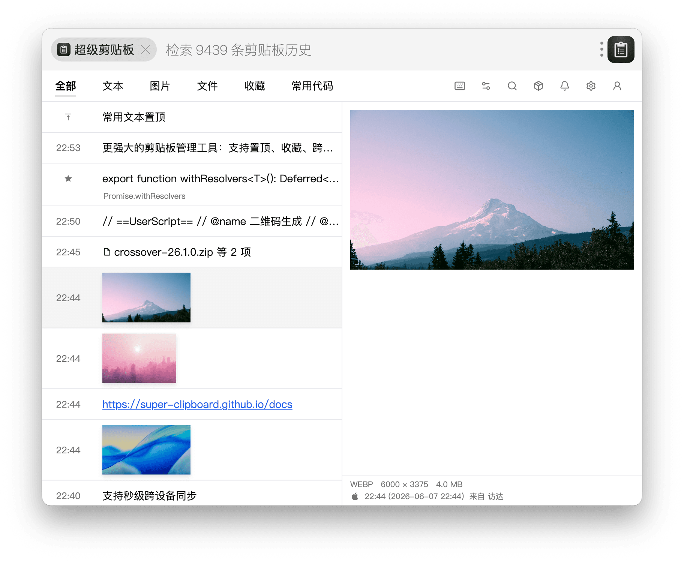Click the three-dot more options menu
The width and height of the screenshot is (684, 561).
pyautogui.click(x=601, y=49)
